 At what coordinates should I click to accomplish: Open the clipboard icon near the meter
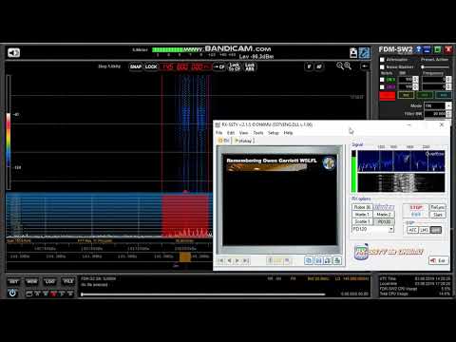coord(353,52)
